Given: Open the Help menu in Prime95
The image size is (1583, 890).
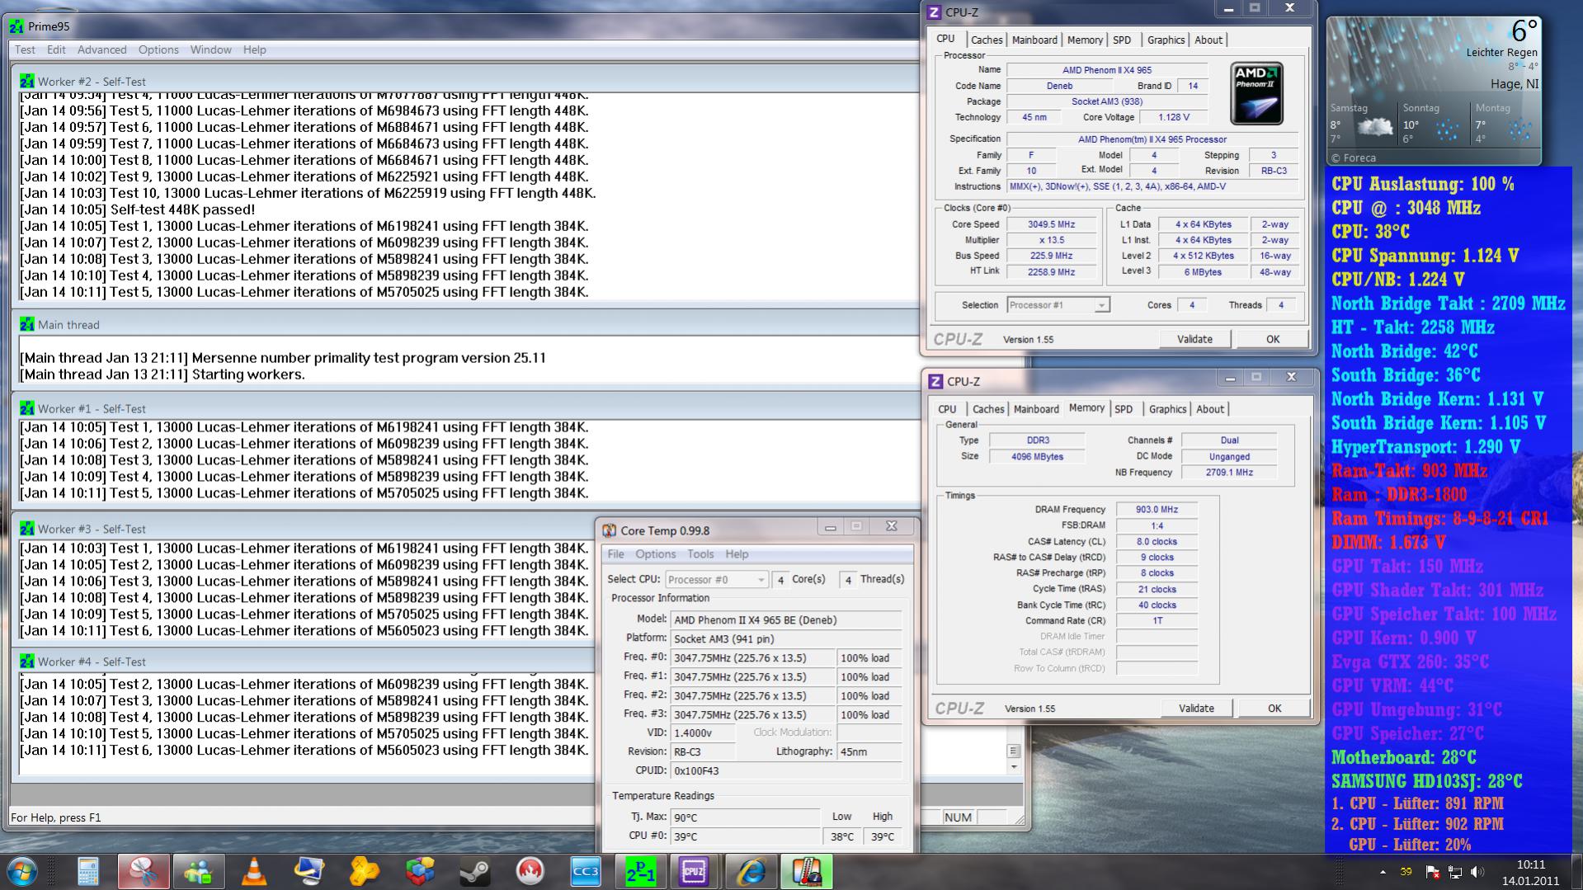Looking at the screenshot, I should (x=255, y=49).
